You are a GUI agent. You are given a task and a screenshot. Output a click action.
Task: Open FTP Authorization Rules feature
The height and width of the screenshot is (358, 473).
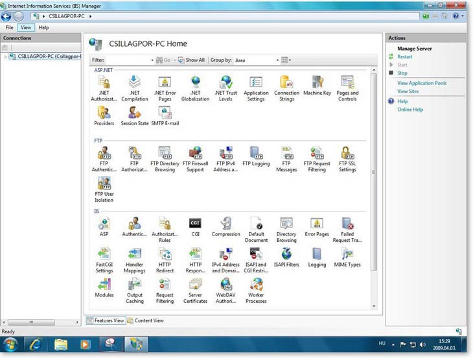[x=135, y=159]
